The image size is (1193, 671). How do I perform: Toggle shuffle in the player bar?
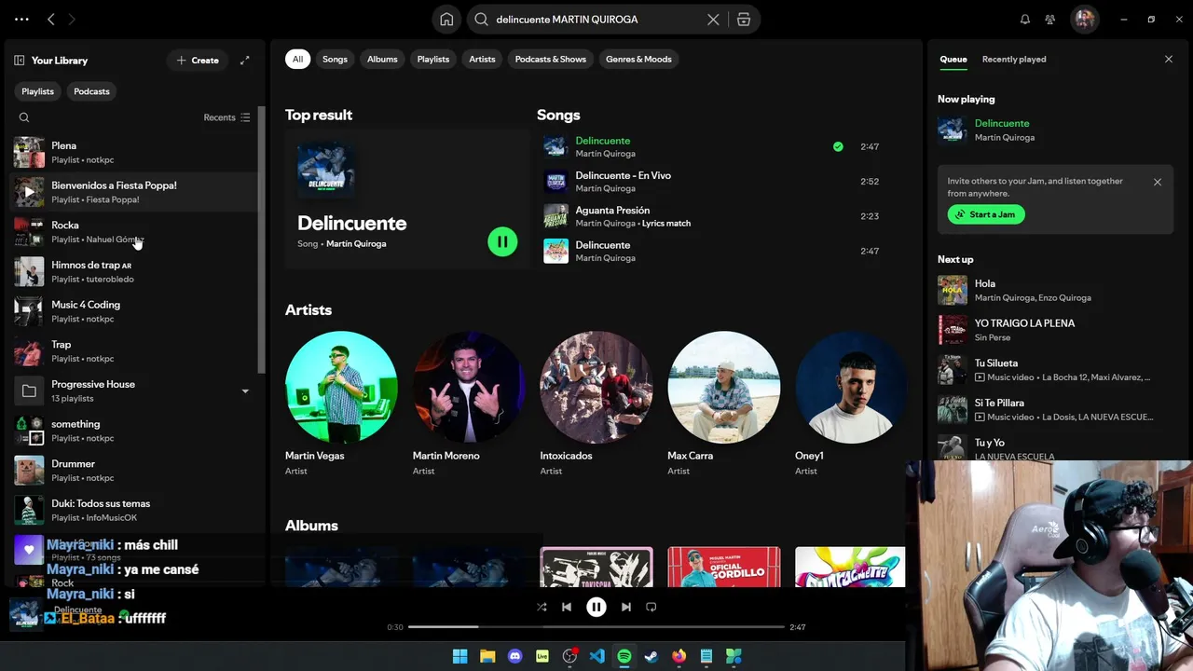pos(542,607)
